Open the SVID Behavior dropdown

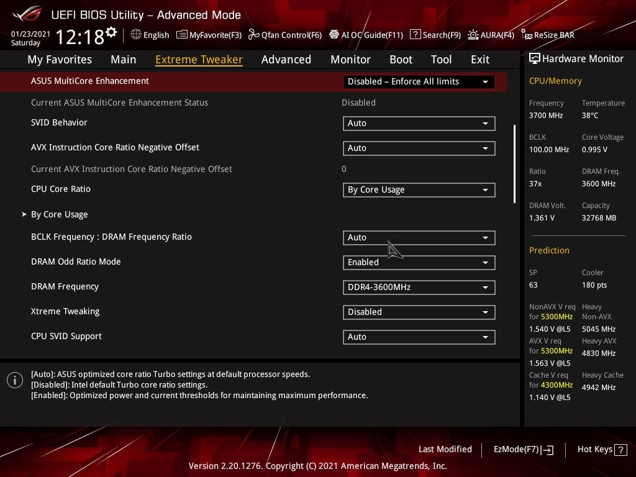point(419,124)
